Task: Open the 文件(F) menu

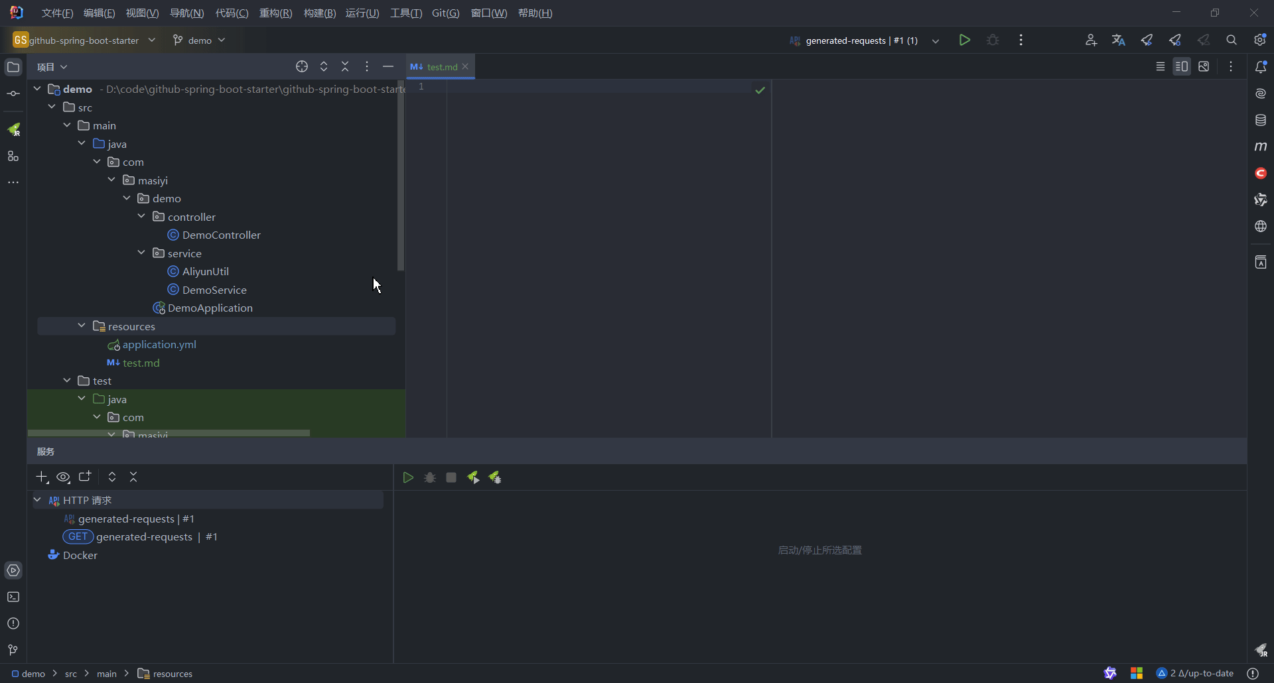Action: 57,13
